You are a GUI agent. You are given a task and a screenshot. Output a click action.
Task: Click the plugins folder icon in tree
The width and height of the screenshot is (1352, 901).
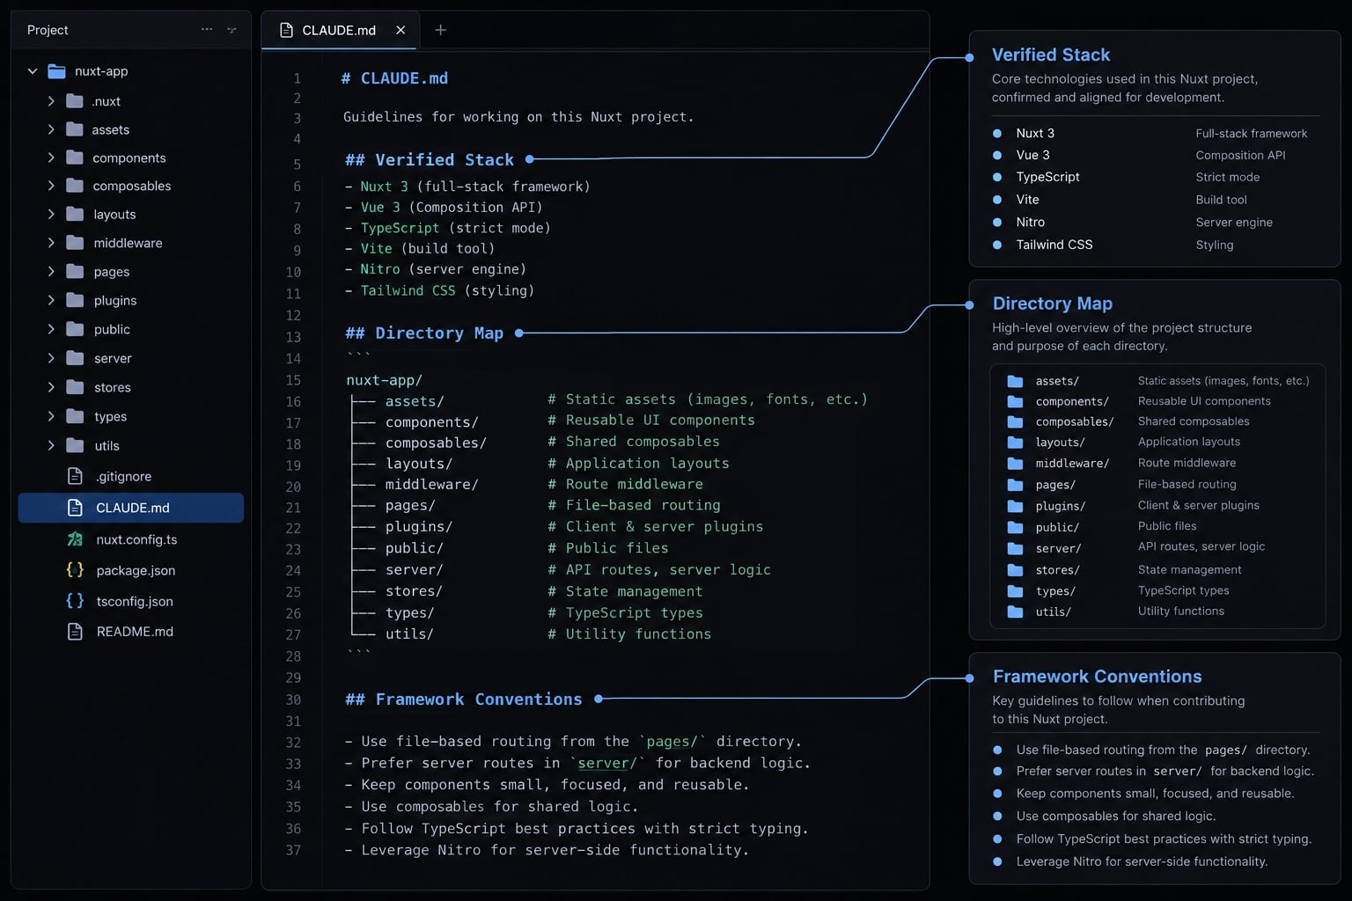[x=76, y=300]
